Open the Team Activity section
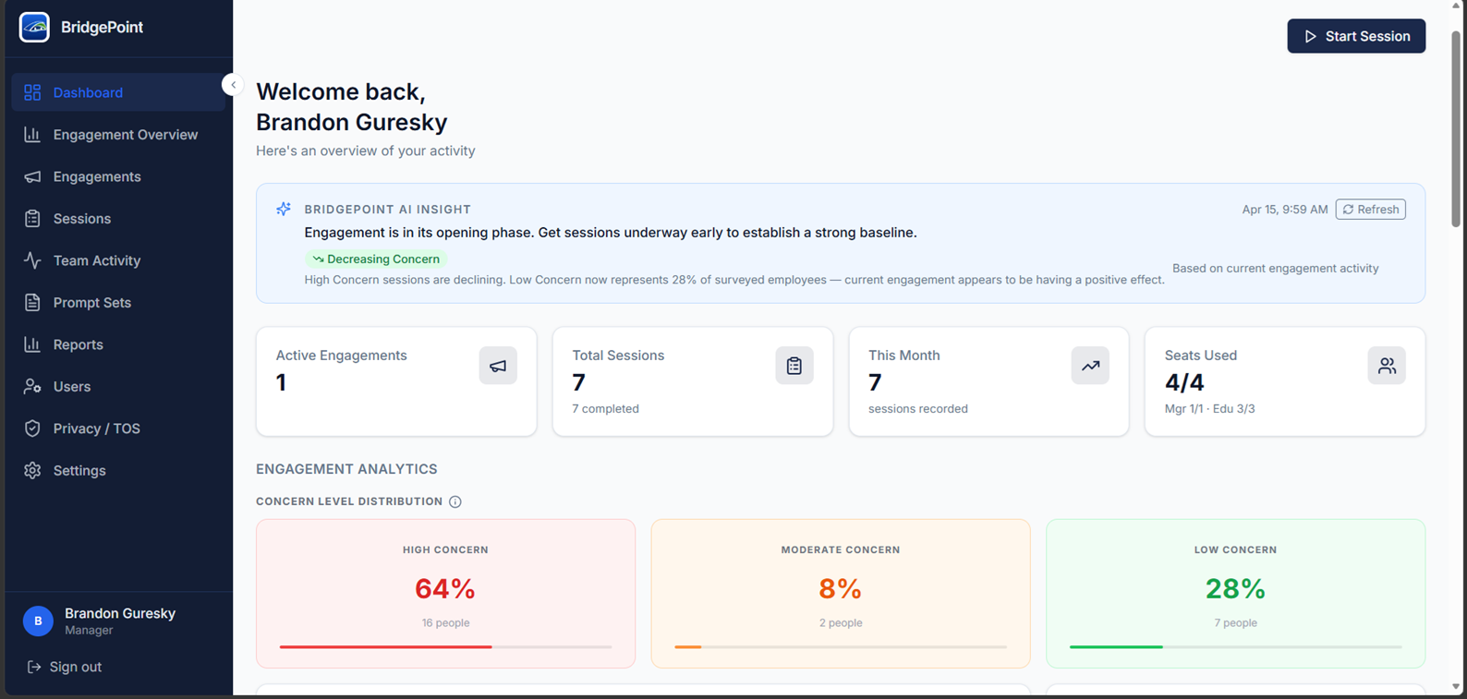1467x699 pixels. click(x=118, y=260)
